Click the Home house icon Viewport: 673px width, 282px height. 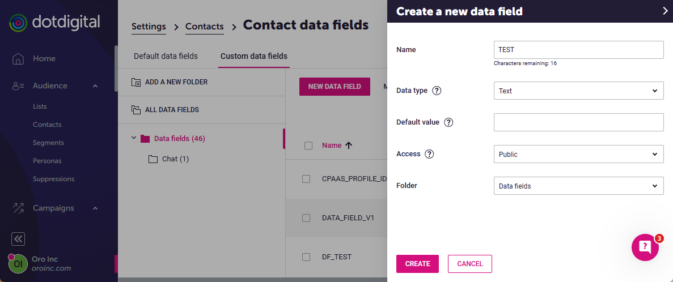click(18, 59)
